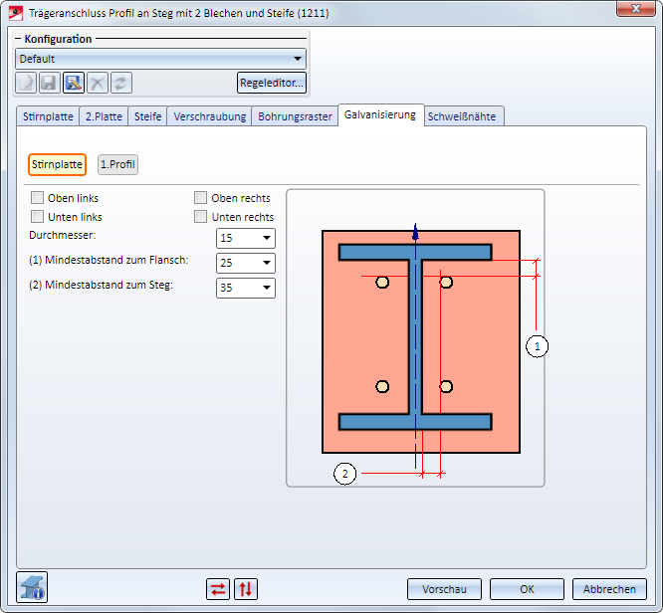663x613 pixels.
Task: Click the vertical swap arrows icon
Action: [x=245, y=589]
